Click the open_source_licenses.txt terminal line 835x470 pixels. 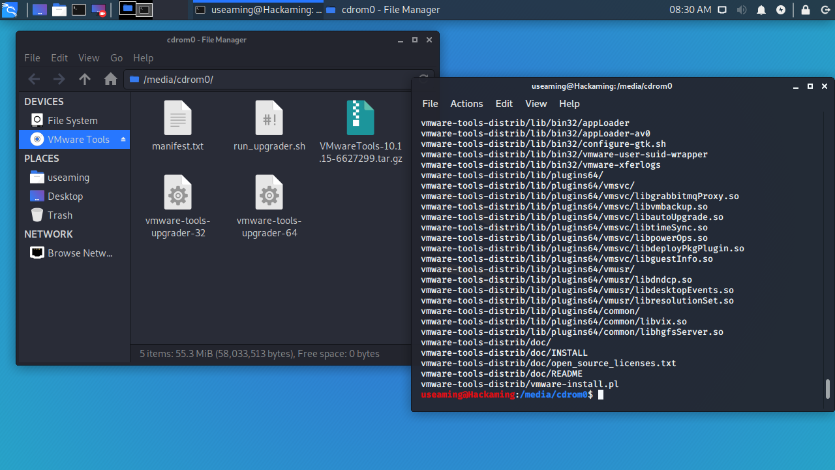[549, 364]
